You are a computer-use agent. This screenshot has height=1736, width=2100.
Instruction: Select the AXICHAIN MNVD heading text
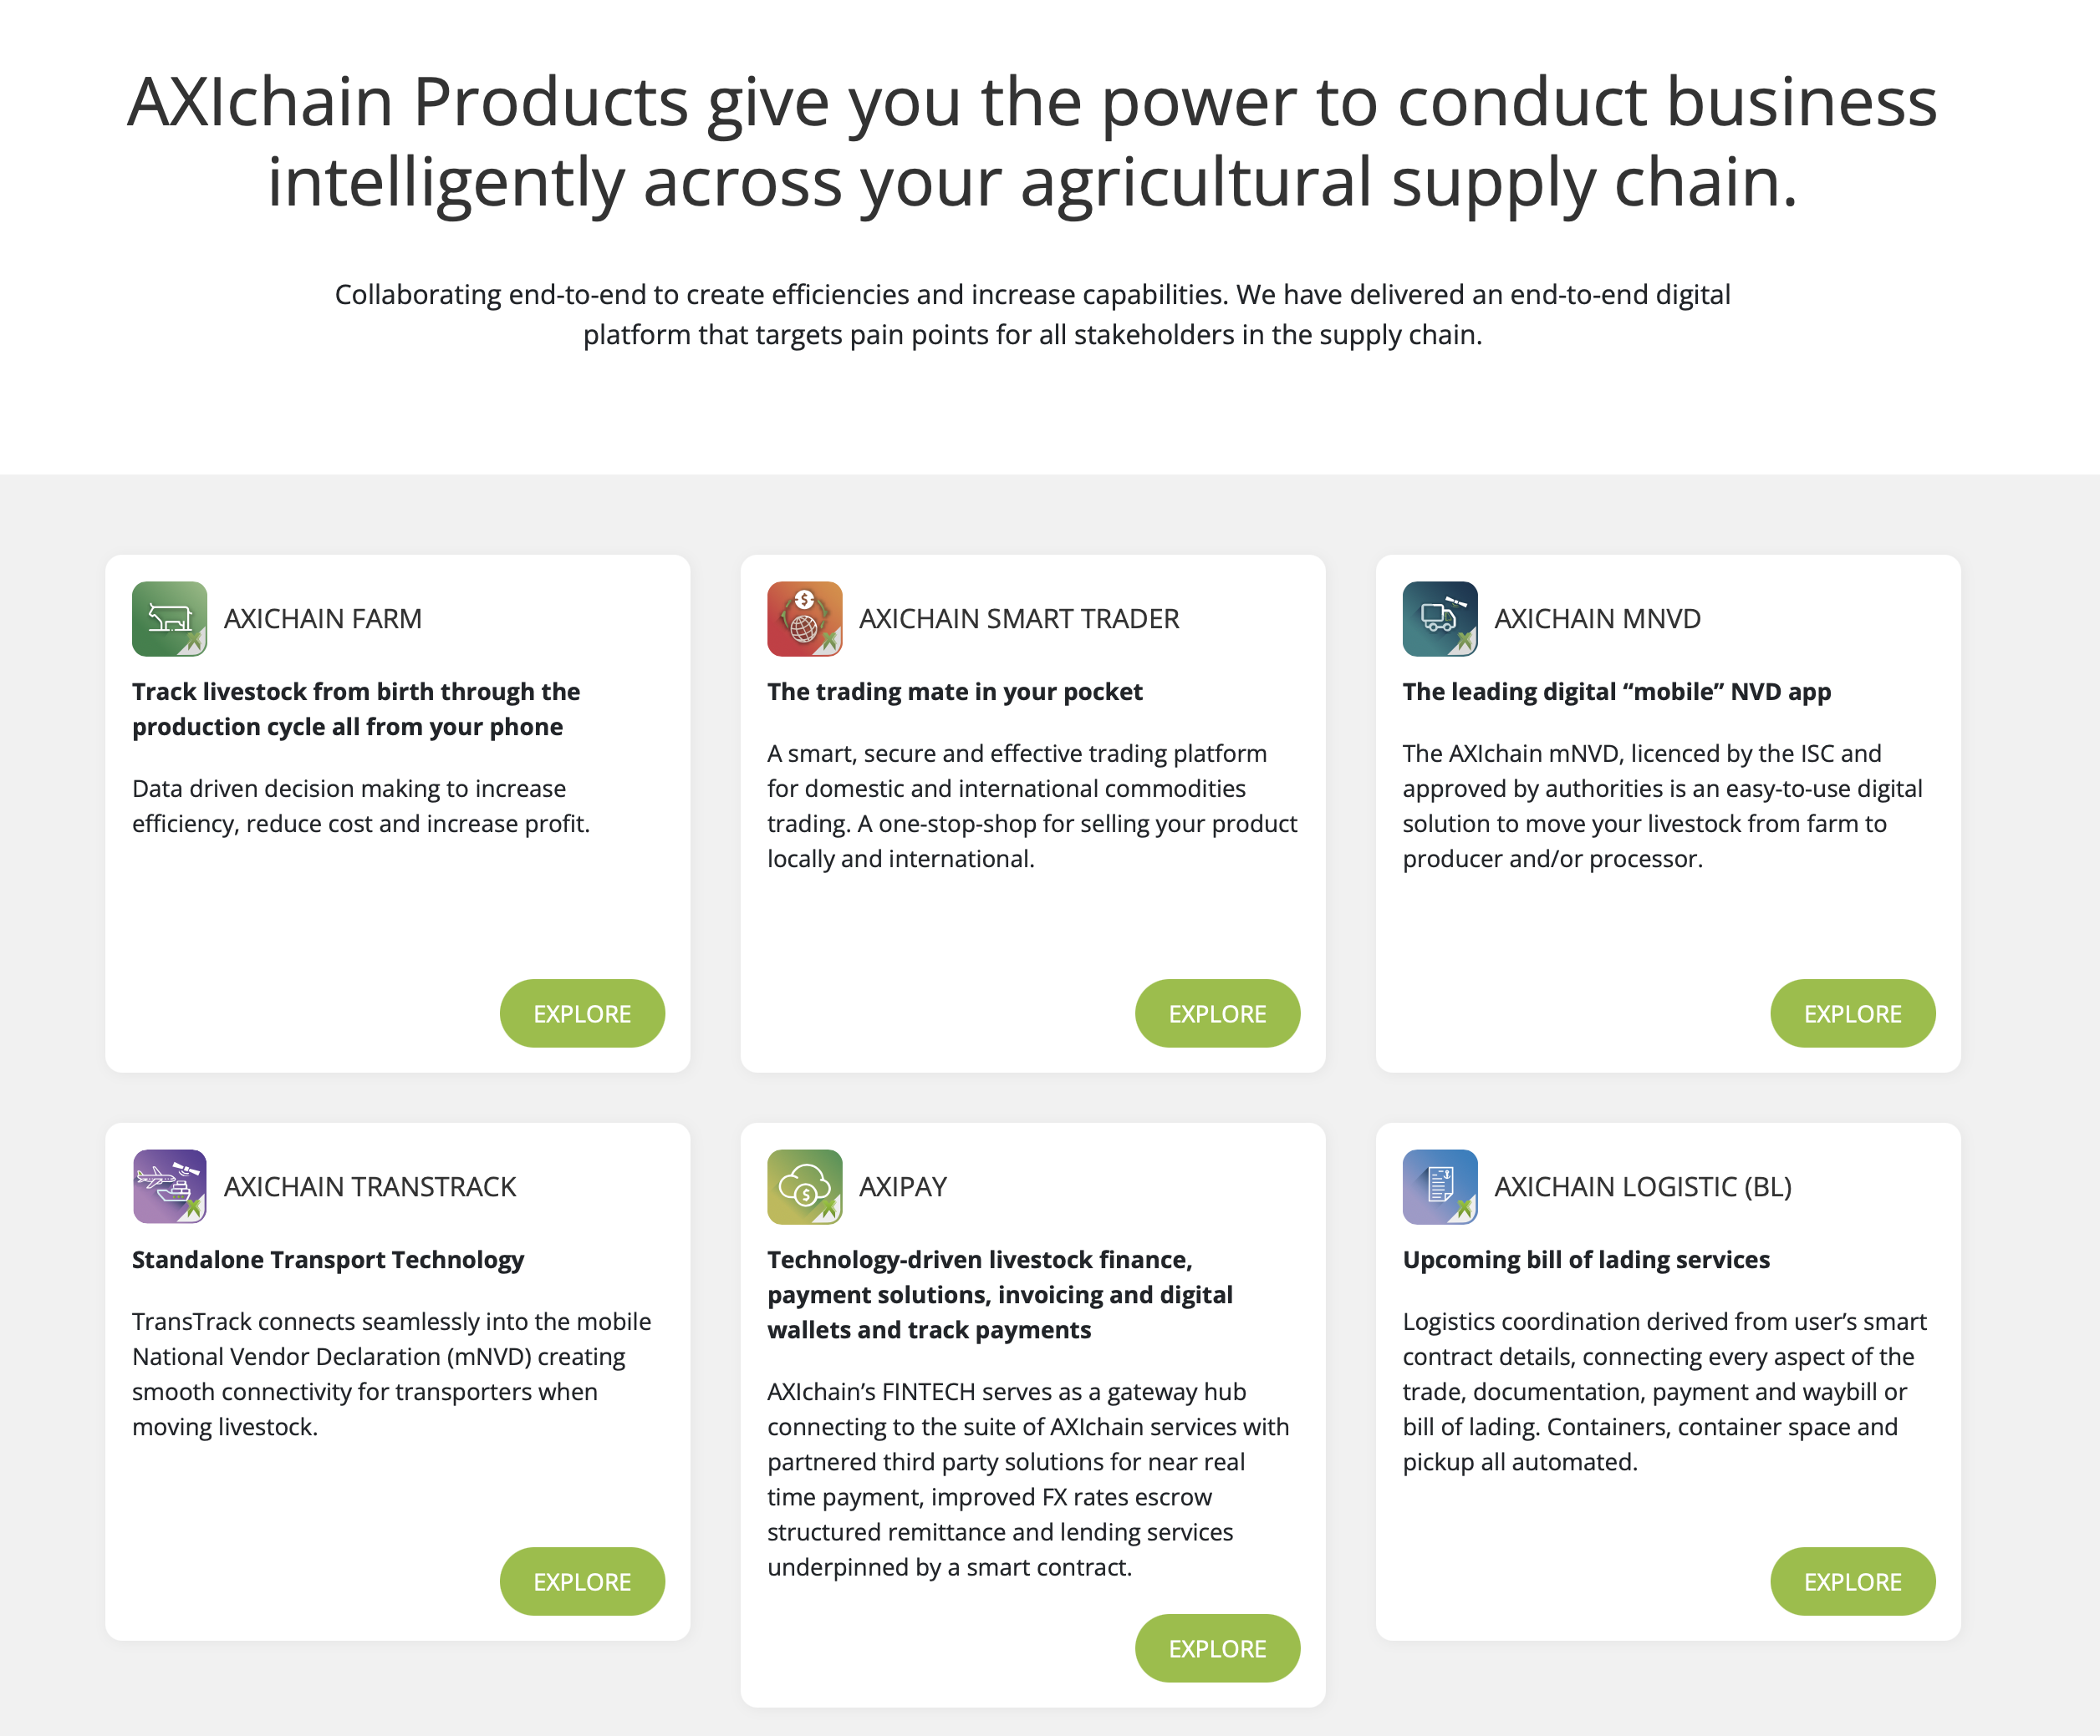point(1597,619)
